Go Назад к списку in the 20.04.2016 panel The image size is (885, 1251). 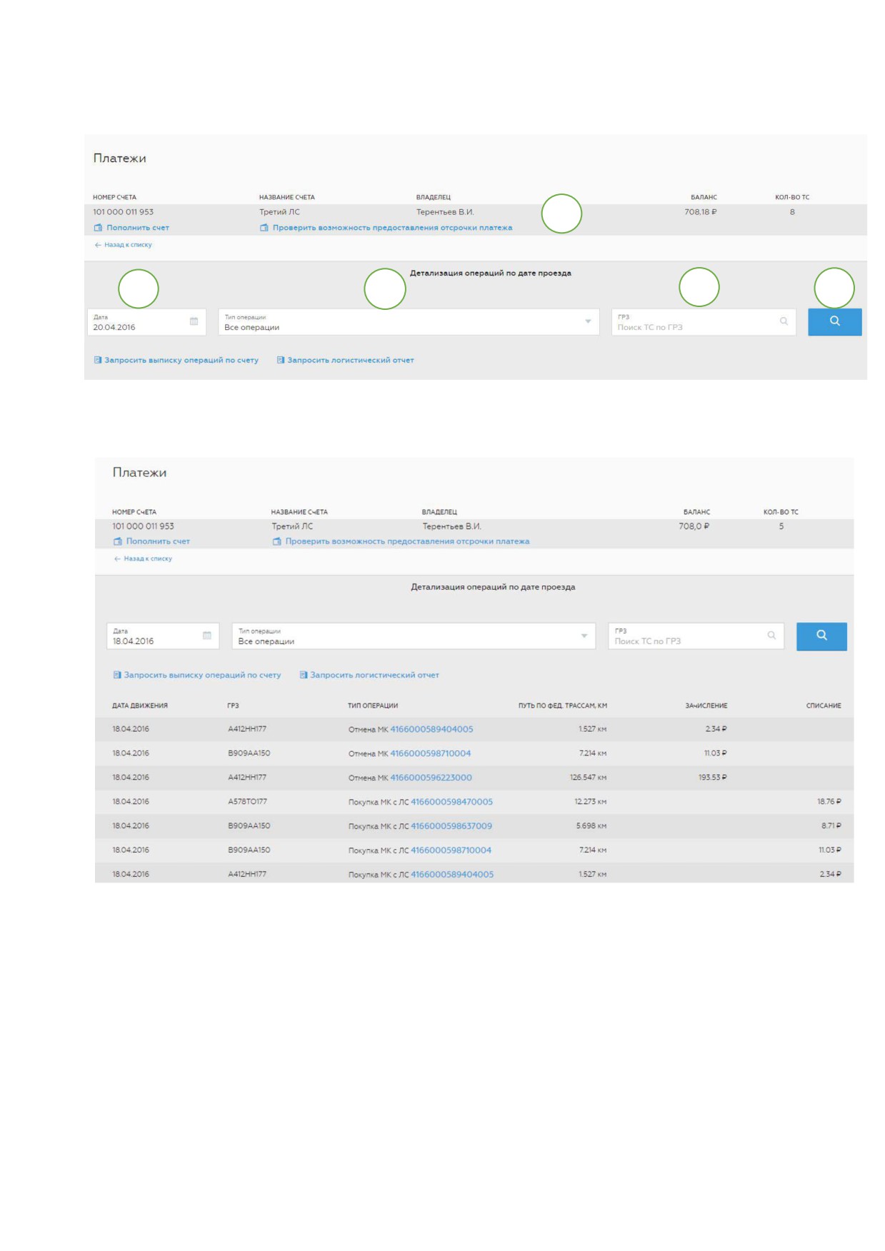[x=128, y=245]
